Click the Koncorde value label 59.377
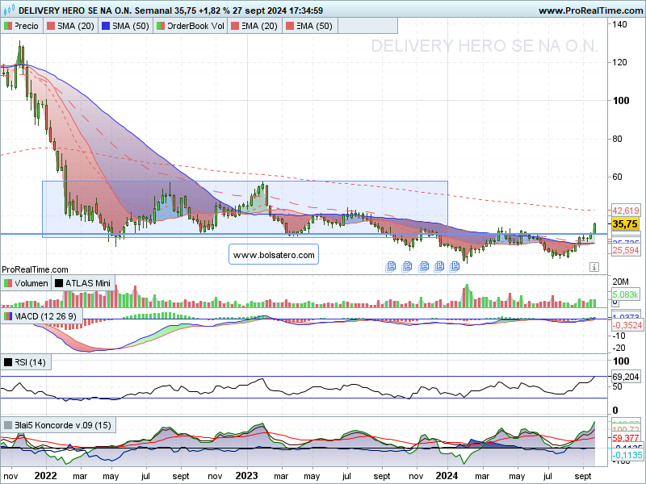The height and width of the screenshot is (484, 646). 625,438
